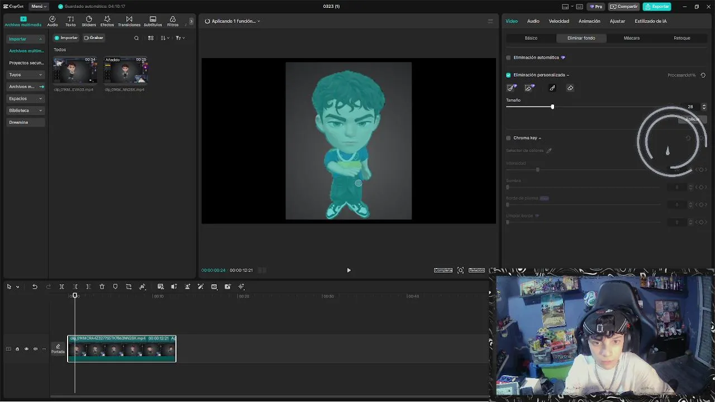Screen dimensions: 715x402
Task: Click the Importar media button
Action: click(66, 38)
